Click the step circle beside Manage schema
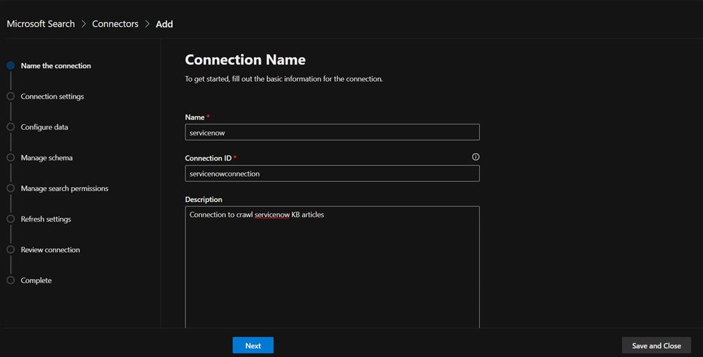 (x=11, y=158)
